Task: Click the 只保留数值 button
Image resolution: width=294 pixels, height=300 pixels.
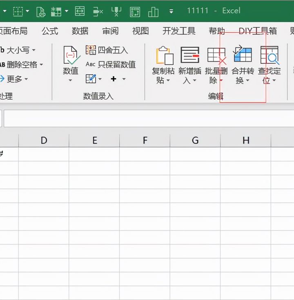Action: (111, 64)
